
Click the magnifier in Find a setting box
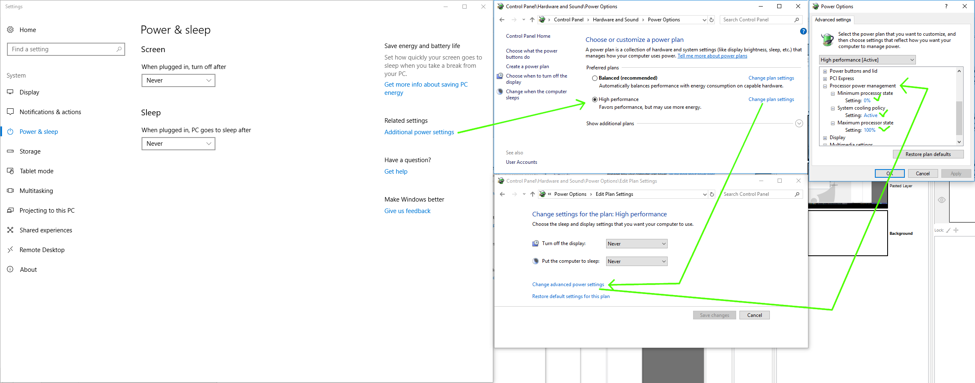(119, 49)
